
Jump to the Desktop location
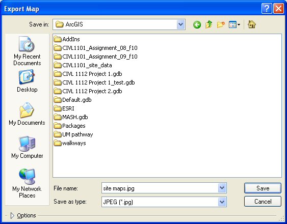pos(27,81)
